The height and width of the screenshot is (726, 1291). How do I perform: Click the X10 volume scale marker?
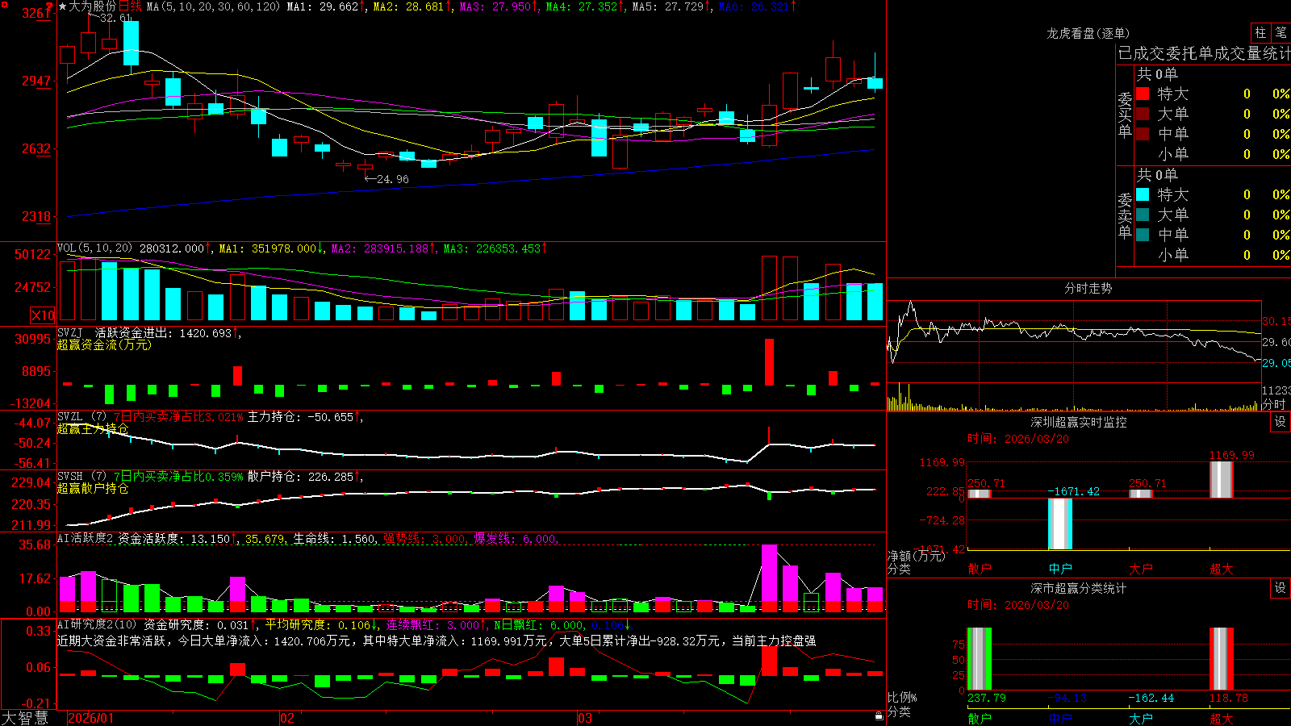pos(43,315)
